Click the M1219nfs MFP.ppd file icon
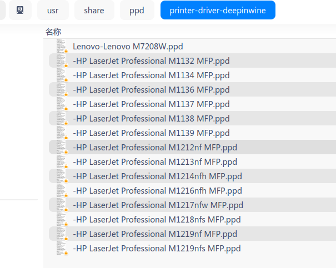336x268 pixels. pos(62,249)
